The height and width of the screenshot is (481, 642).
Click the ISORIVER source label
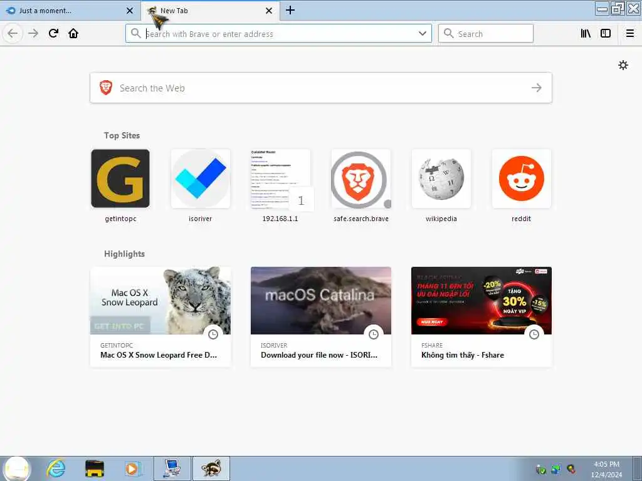274,345
